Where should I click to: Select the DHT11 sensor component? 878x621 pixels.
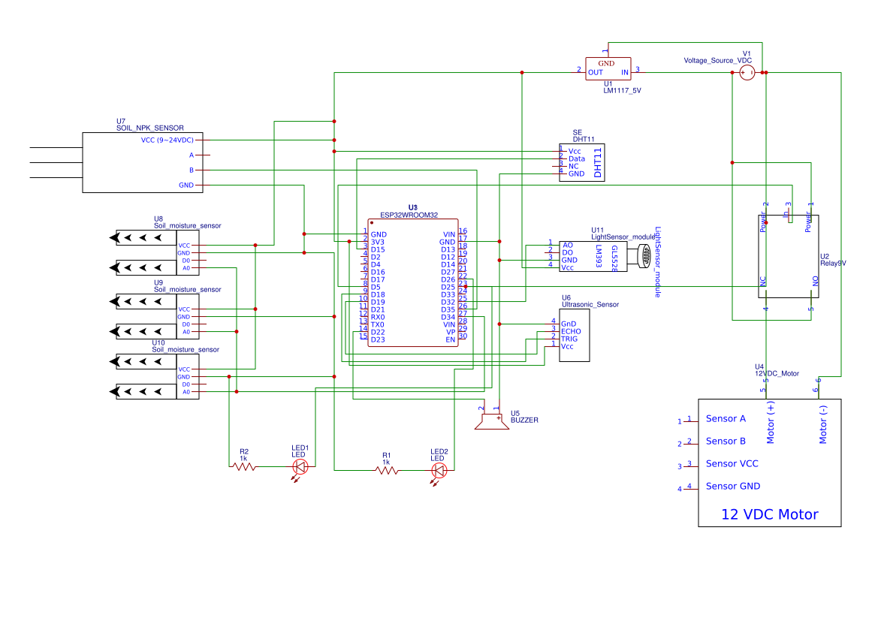(582, 162)
